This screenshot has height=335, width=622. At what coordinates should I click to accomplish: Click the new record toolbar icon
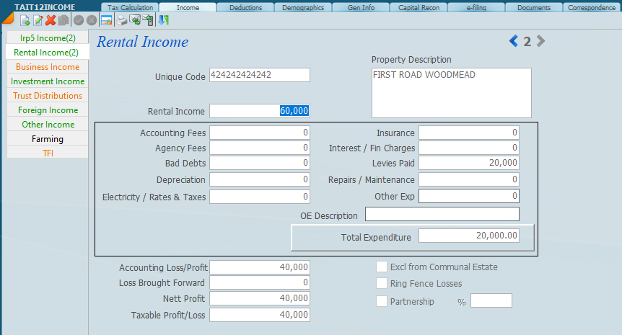pyautogui.click(x=25, y=20)
